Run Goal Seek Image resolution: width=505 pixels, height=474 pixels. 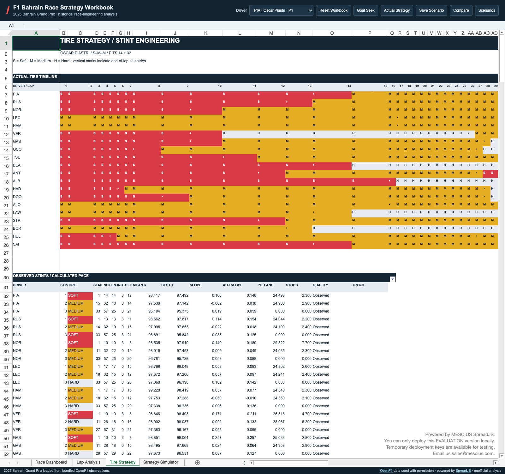365,10
